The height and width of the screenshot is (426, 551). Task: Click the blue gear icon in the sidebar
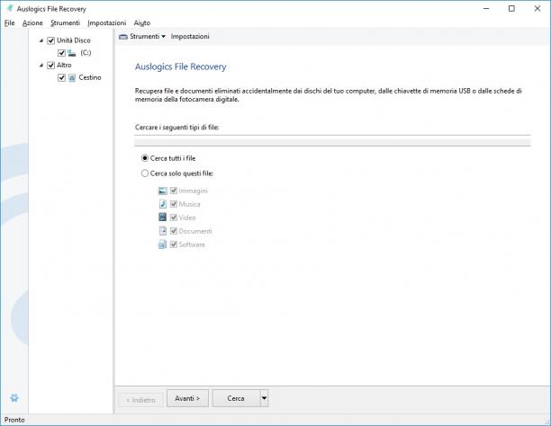(x=14, y=397)
